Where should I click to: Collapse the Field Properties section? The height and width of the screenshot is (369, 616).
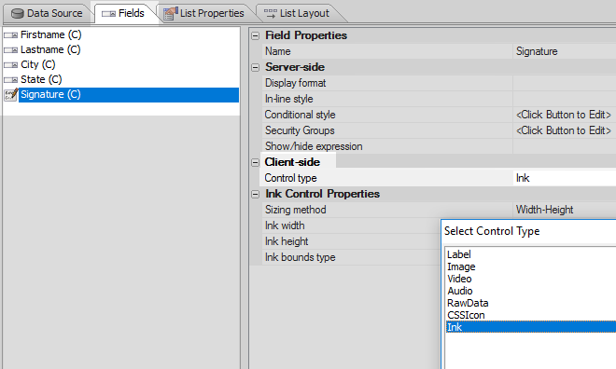point(256,35)
